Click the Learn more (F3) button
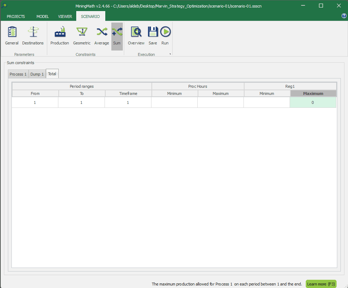The image size is (348, 288). (x=321, y=284)
